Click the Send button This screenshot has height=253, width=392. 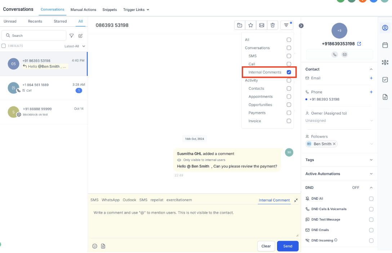[288, 246]
